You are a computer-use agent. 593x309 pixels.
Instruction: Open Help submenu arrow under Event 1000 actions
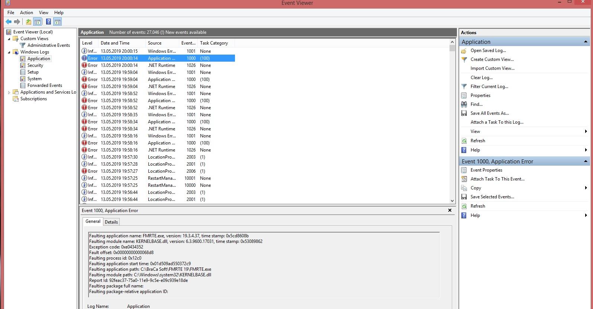tap(586, 215)
